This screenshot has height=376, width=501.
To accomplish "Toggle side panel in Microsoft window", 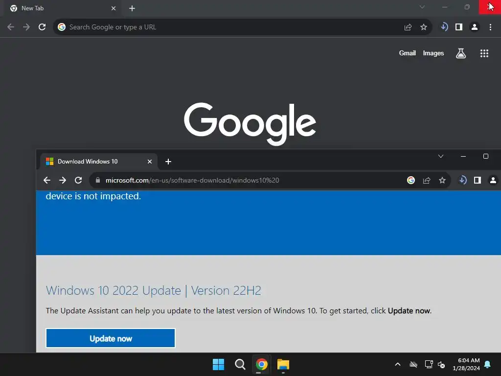I will 478,180.
